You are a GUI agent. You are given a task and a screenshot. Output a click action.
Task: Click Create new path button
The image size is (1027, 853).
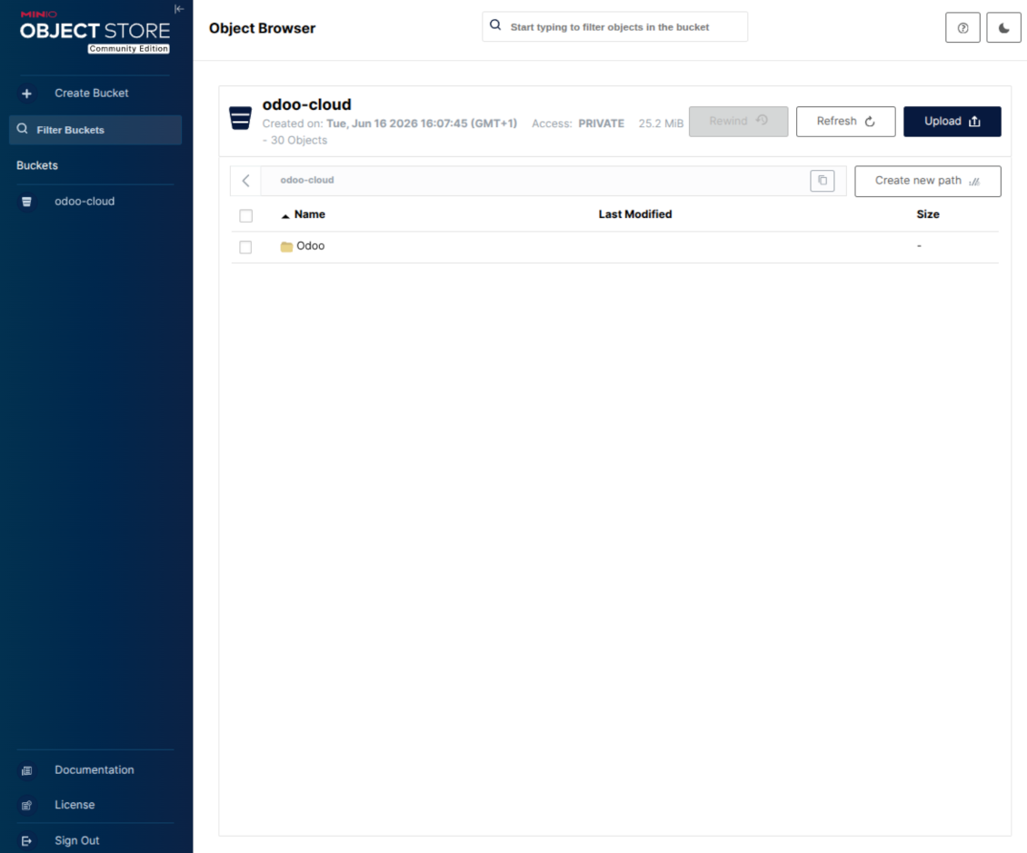coord(928,182)
